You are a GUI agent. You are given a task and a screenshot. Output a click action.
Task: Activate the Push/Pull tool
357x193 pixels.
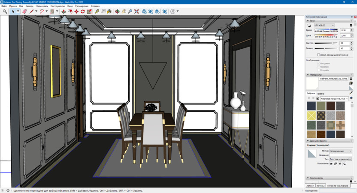pos(64,12)
